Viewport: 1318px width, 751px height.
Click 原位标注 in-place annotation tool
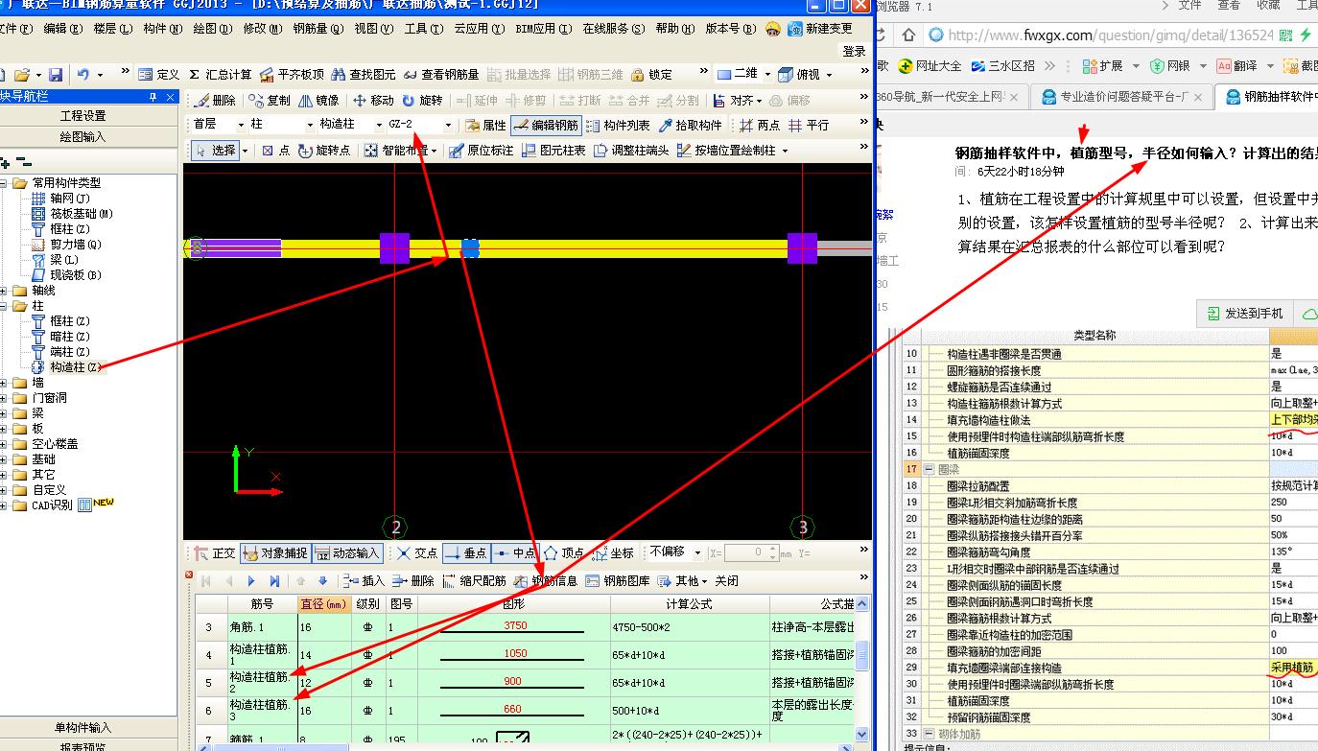[482, 151]
